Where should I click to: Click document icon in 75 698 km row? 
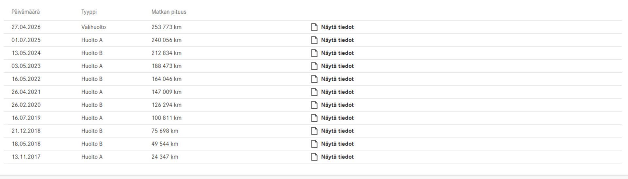[314, 131]
